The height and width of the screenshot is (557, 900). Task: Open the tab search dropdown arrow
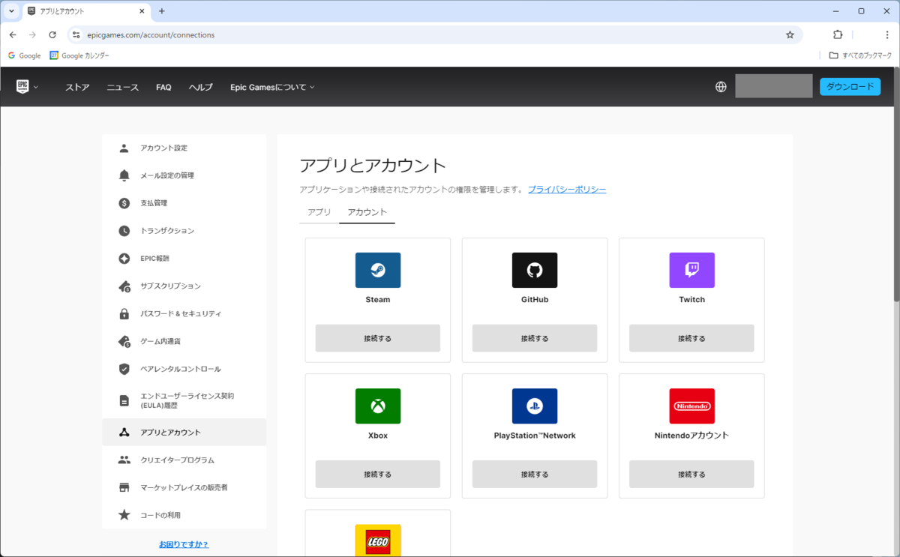11,11
